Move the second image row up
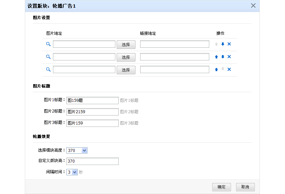Image resolution: width=285 pixels, height=194 pixels. [x=216, y=57]
